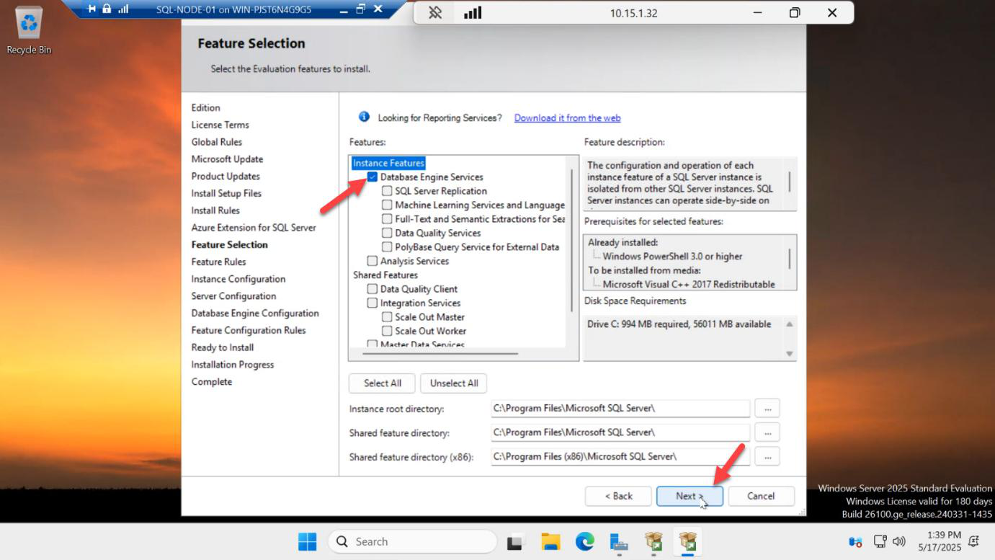
Task: Click the blue info icon beside Reporting Services
Action: pyautogui.click(x=364, y=117)
